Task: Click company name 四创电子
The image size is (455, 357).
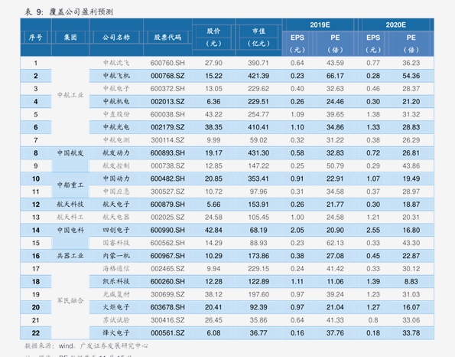Action: click(116, 230)
